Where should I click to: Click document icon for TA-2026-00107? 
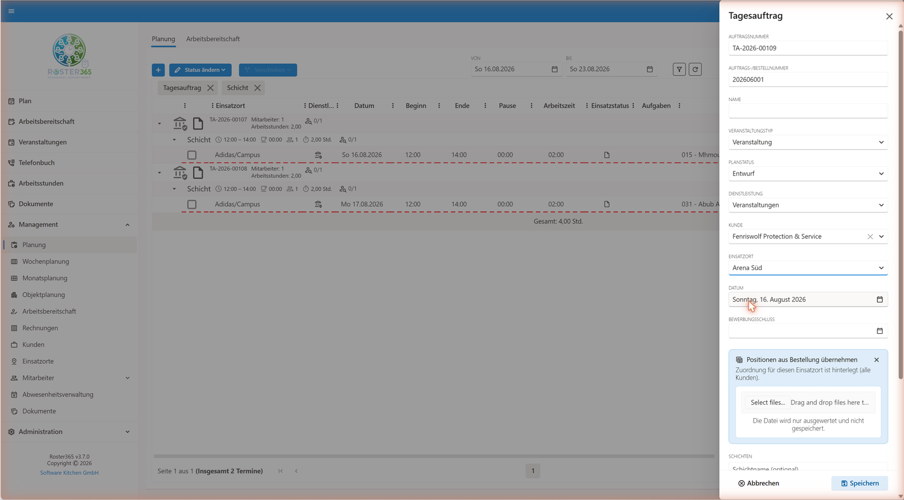[x=198, y=123]
